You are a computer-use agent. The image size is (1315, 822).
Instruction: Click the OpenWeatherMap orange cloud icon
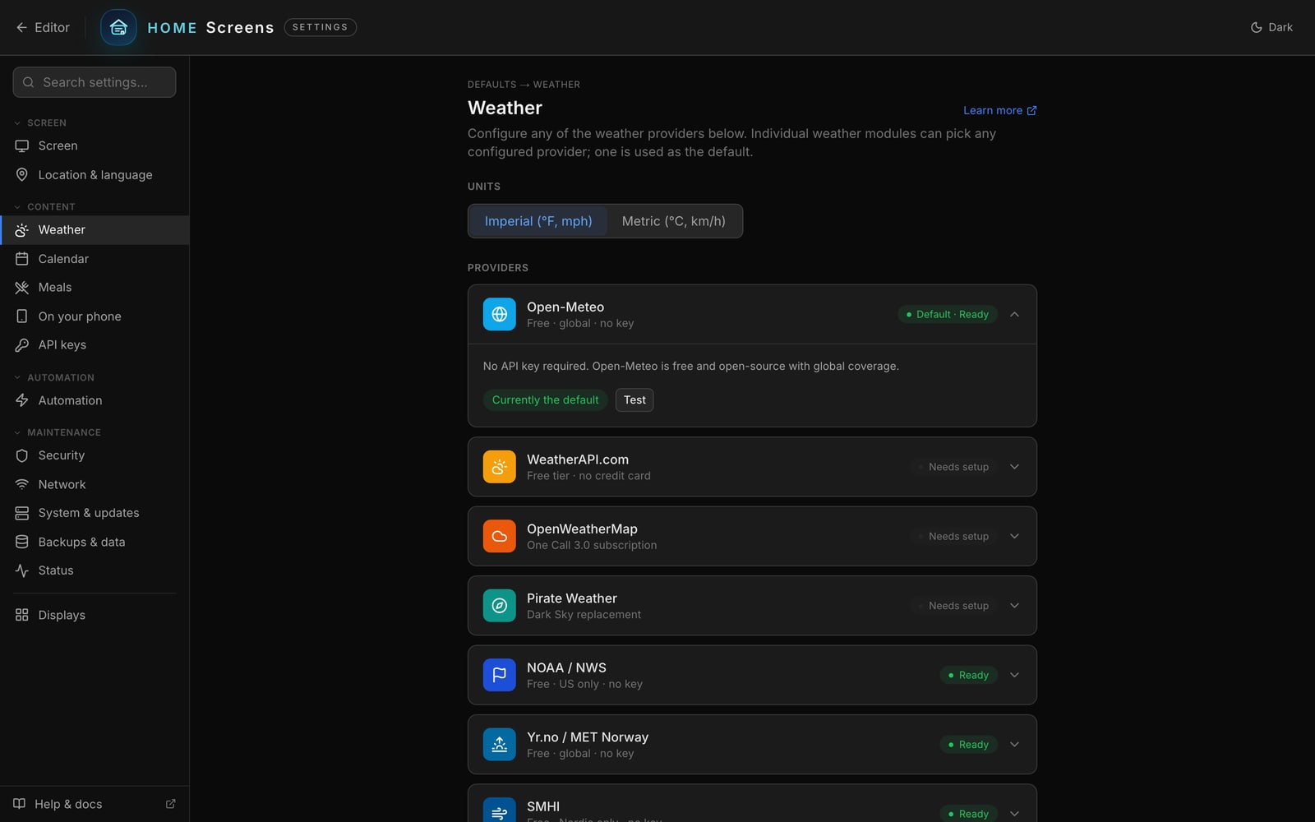click(499, 536)
